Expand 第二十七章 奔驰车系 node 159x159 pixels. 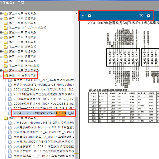click(x=1, y=13)
